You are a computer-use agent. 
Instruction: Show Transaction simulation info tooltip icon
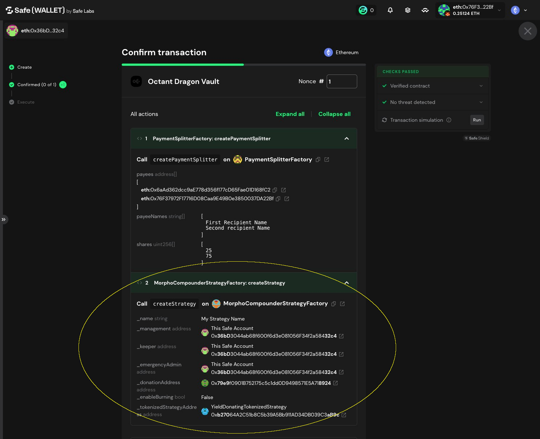point(449,120)
